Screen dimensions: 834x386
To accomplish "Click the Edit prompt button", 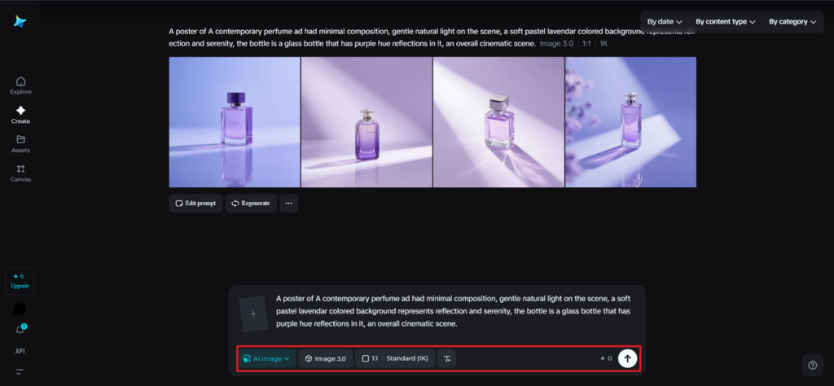I will tap(195, 203).
